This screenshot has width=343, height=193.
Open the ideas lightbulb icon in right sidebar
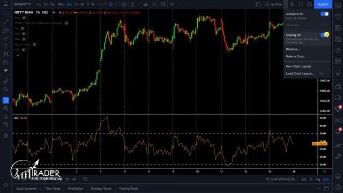pyautogui.click(x=338, y=73)
